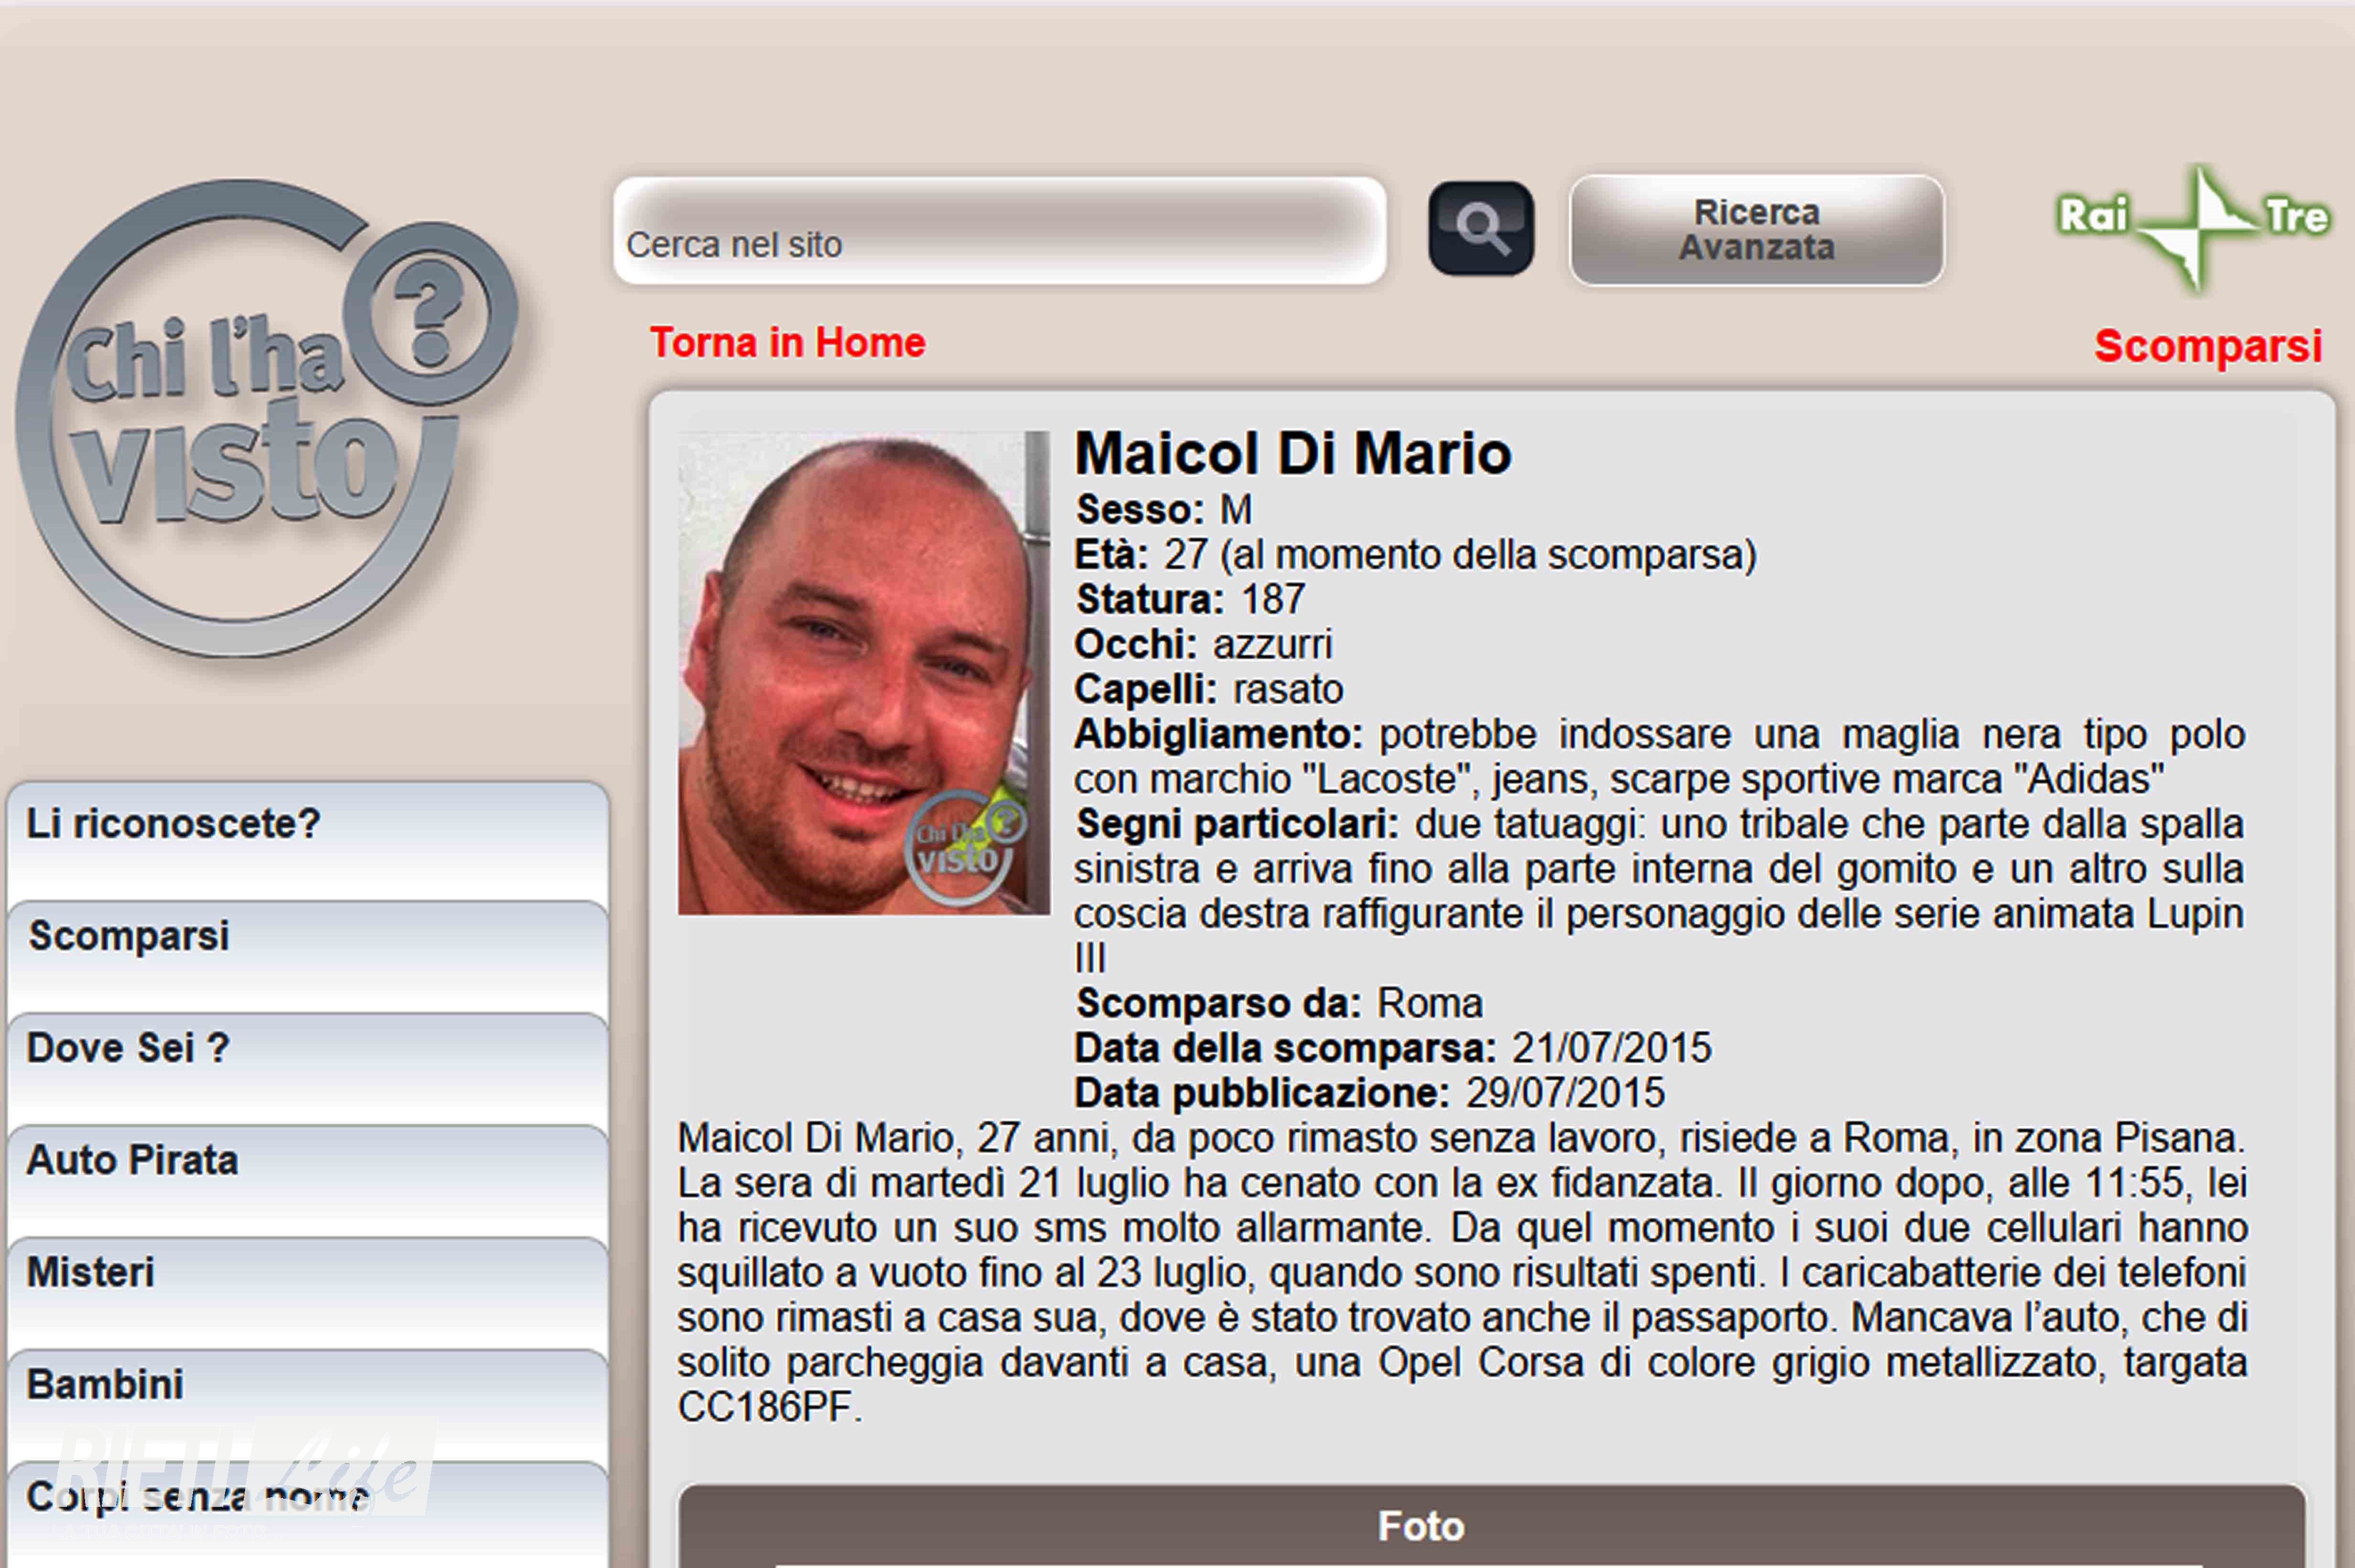The height and width of the screenshot is (1568, 2355).
Task: Click the red Scomparsi link at top right
Action: (x=2207, y=346)
